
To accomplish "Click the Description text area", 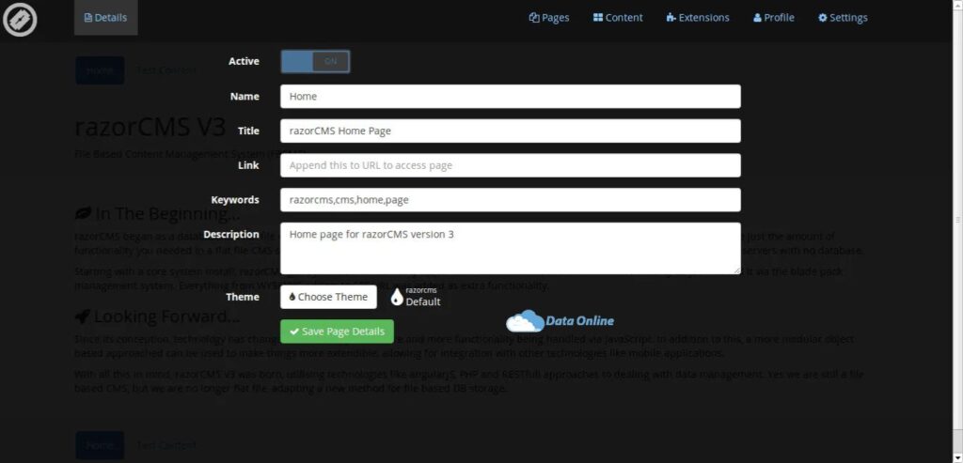I will click(511, 248).
